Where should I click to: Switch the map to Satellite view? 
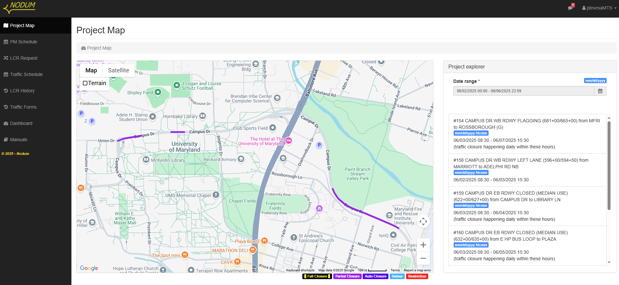(x=118, y=70)
